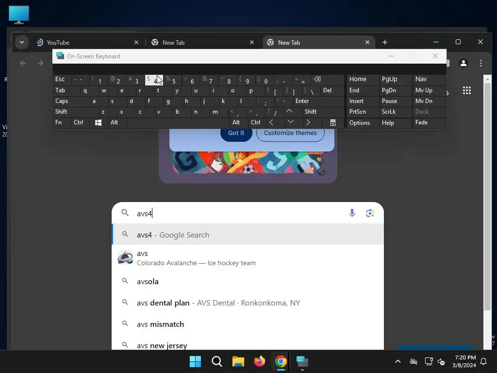Choose the 'avs4 - Google Search' suggestion
Screen dimensions: 497x373
click(x=248, y=235)
